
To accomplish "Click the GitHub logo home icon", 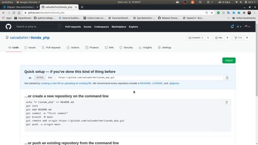I will tap(8, 27).
